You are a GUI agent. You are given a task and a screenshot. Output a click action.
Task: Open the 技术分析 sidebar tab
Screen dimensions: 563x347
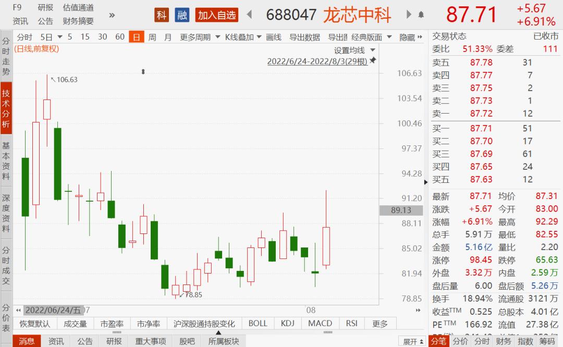pyautogui.click(x=6, y=108)
